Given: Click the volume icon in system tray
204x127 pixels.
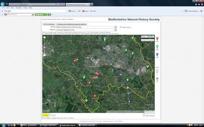Looking at the screenshot, I should [x=197, y=125].
